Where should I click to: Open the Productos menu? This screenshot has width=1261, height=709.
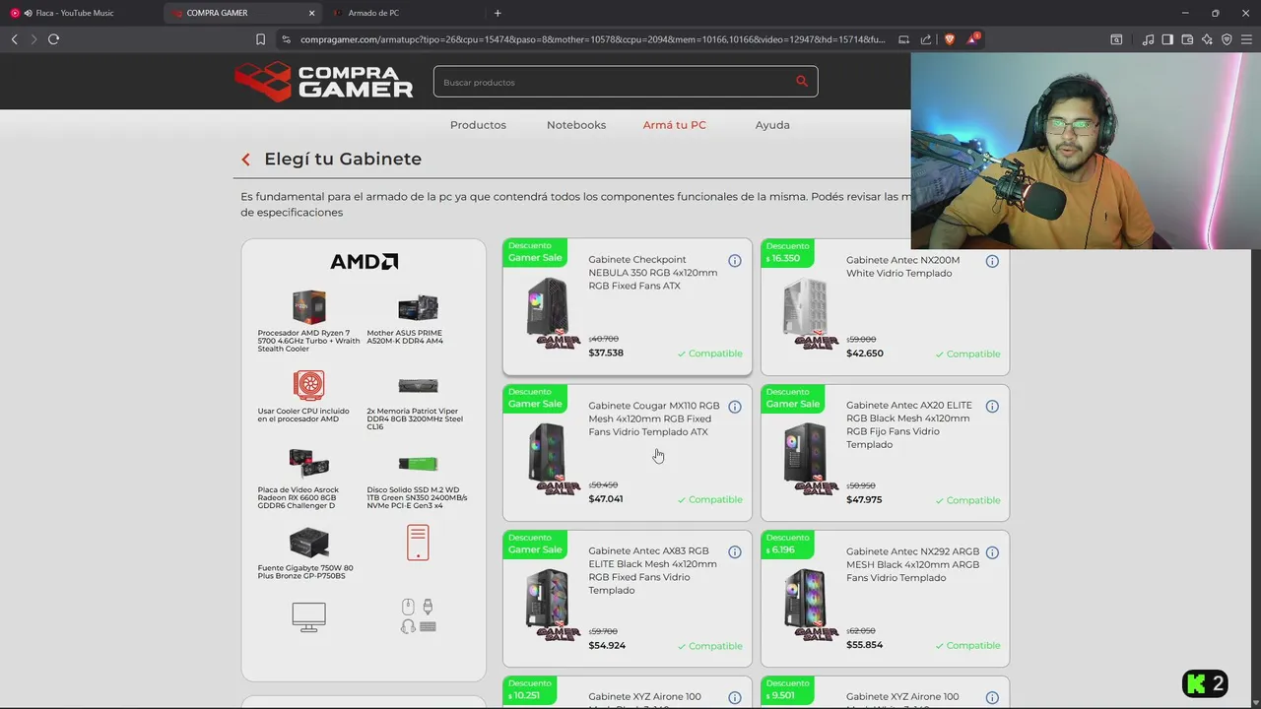[x=478, y=125]
